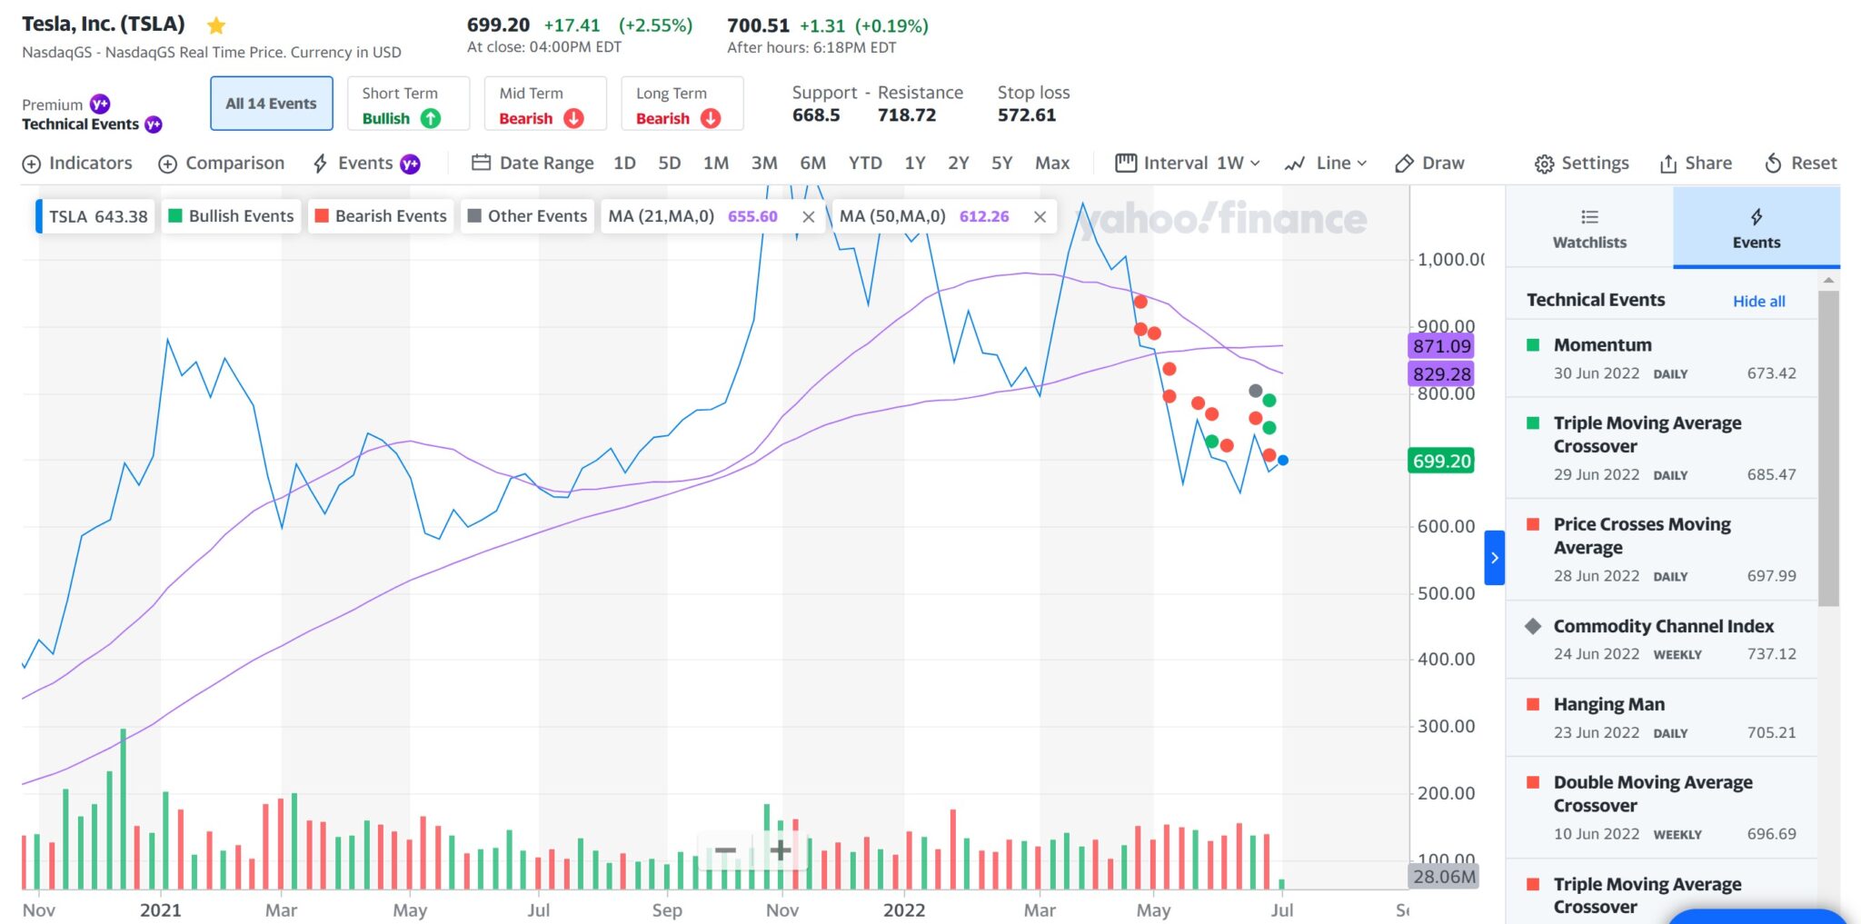1861x924 pixels.
Task: Select 1D range
Action: click(x=624, y=164)
